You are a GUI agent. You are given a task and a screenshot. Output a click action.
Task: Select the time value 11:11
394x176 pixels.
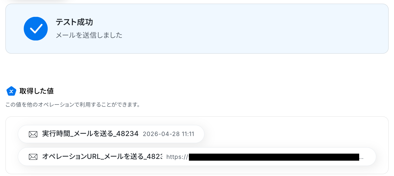188,134
